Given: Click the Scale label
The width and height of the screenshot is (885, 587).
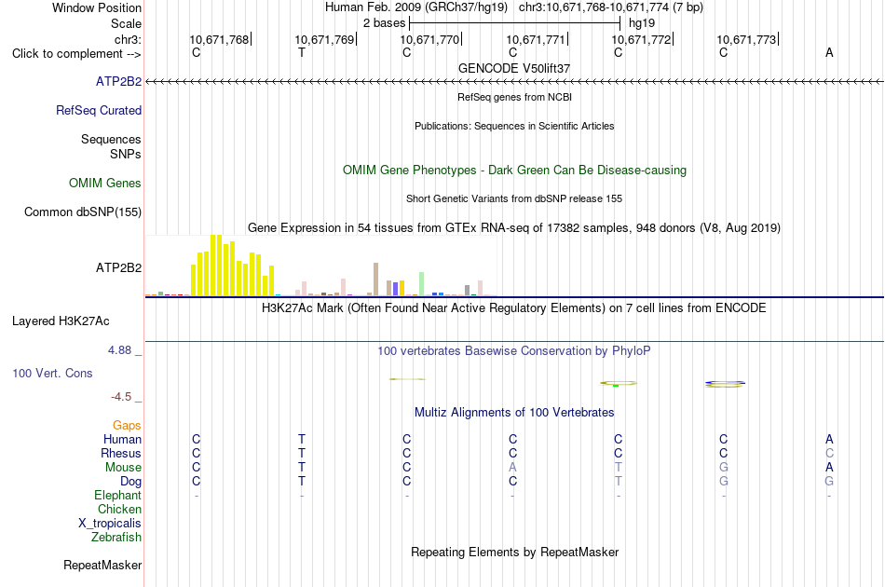Looking at the screenshot, I should pos(127,23).
